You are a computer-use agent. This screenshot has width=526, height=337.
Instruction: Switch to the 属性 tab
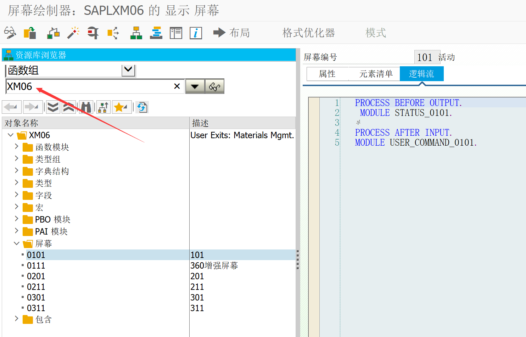(x=327, y=74)
